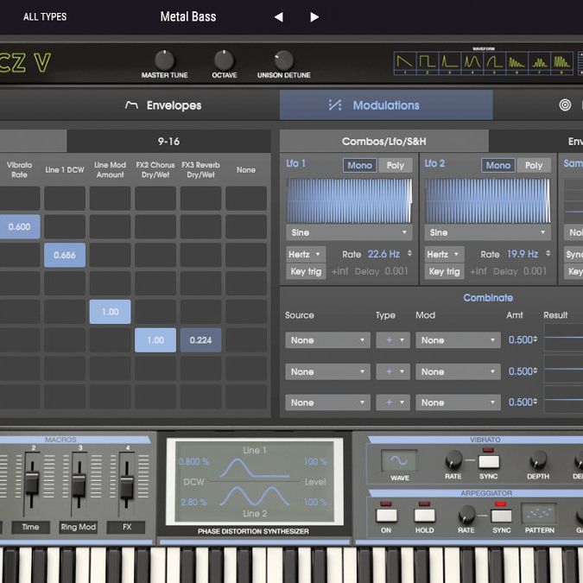The width and height of the screenshot is (583, 583).
Task: Open the Combos/Lfo/S&H tab
Action: (x=384, y=142)
